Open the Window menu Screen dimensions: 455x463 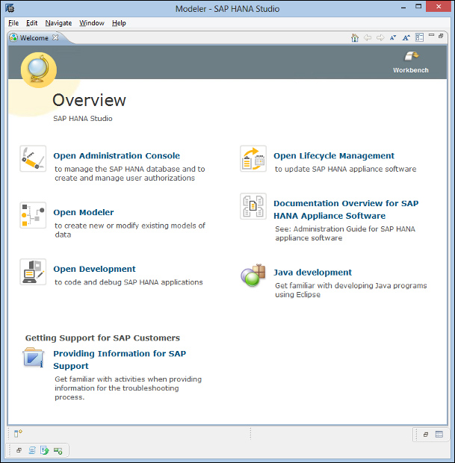pyautogui.click(x=92, y=23)
